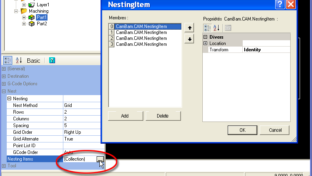
Task: Select the Part1 machining item
Action: [x=42, y=17]
